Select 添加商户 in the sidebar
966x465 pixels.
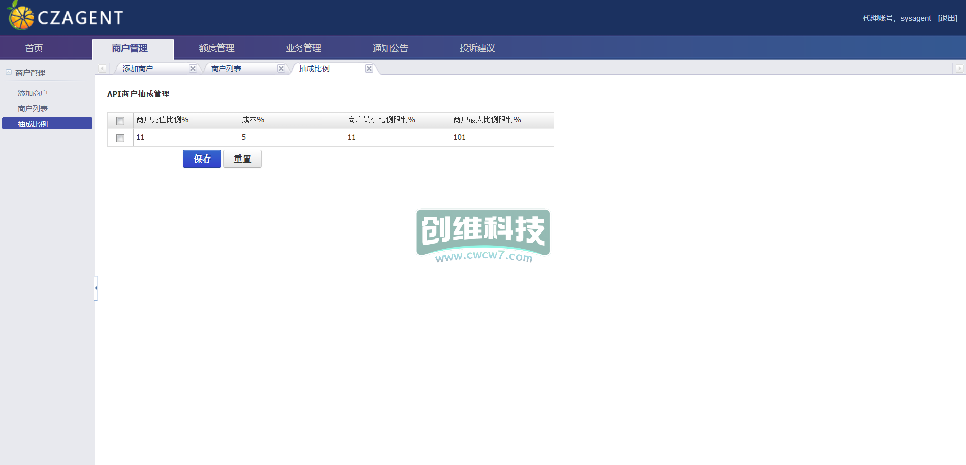(x=33, y=93)
